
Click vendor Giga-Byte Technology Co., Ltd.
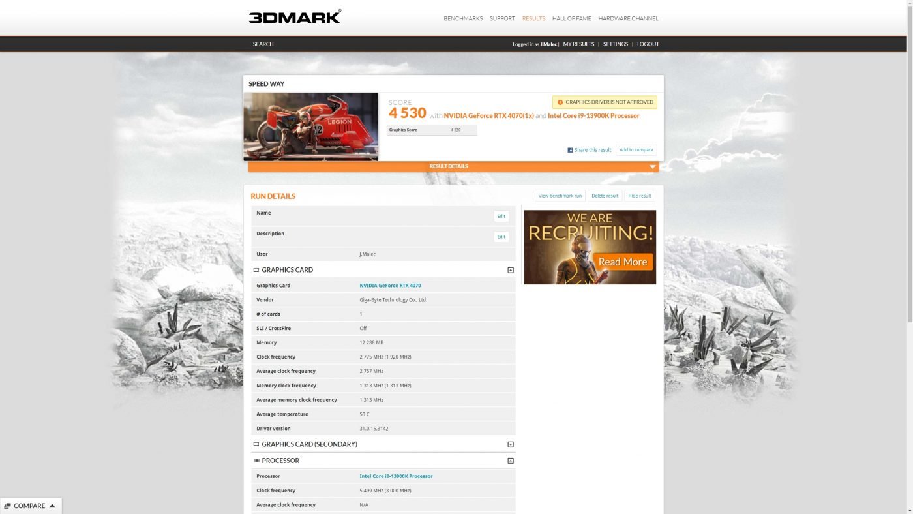(x=393, y=300)
